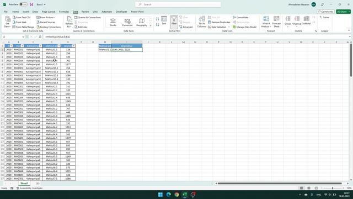
Task: Click the Comments button
Action: coord(325,12)
